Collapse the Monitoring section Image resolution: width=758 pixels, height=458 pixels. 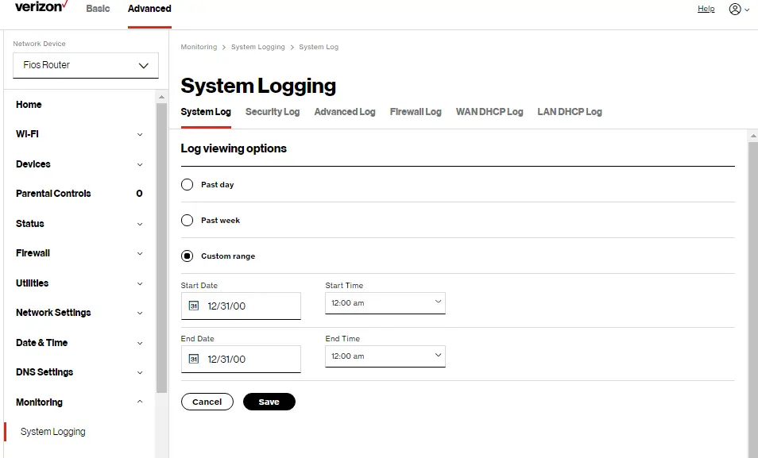click(79, 402)
